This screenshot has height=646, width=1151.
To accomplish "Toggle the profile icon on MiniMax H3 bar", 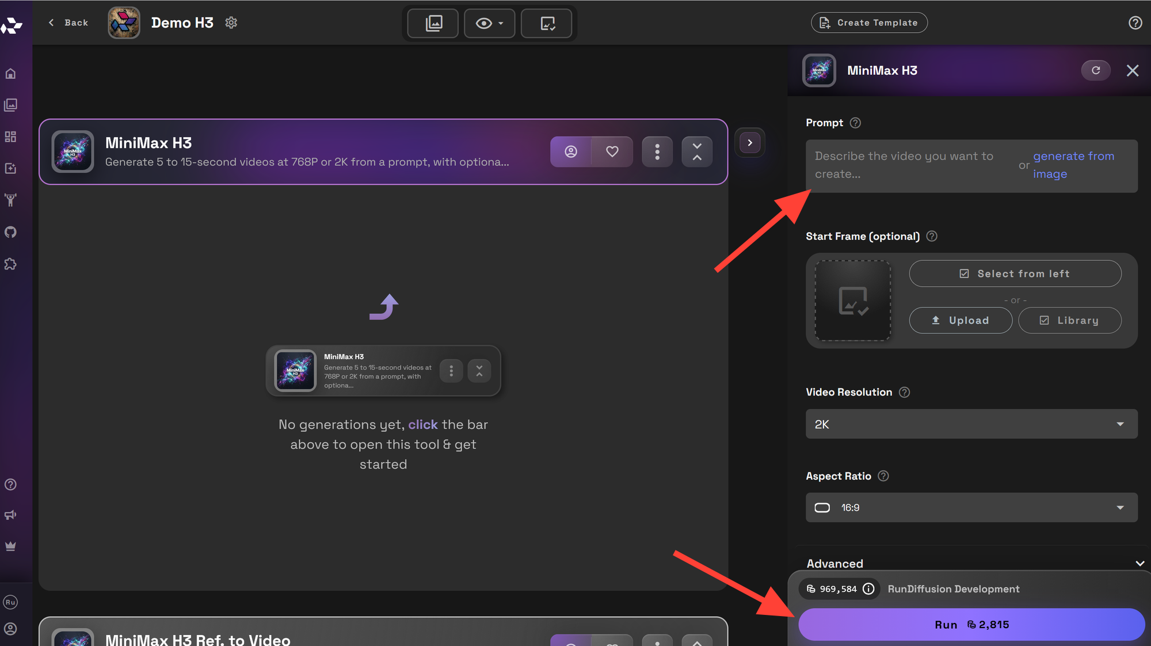I will [571, 151].
